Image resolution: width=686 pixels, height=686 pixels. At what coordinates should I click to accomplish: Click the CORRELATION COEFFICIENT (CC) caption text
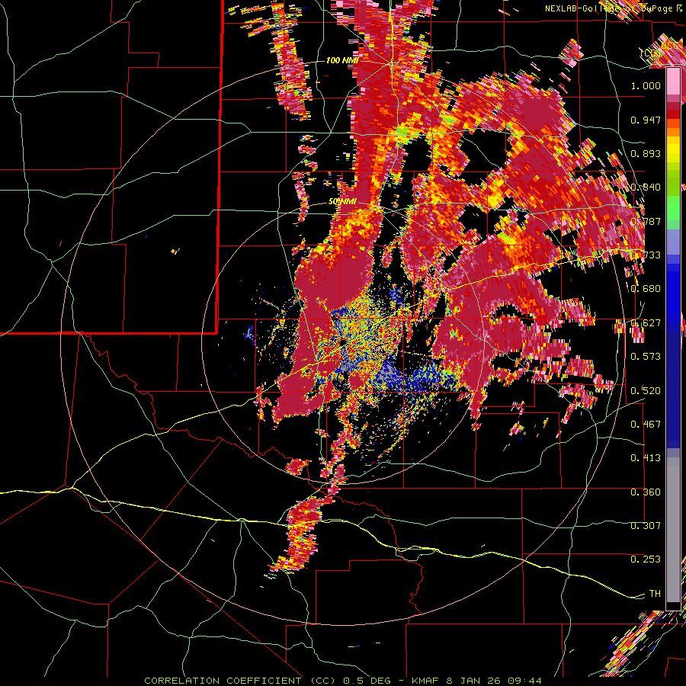240,681
